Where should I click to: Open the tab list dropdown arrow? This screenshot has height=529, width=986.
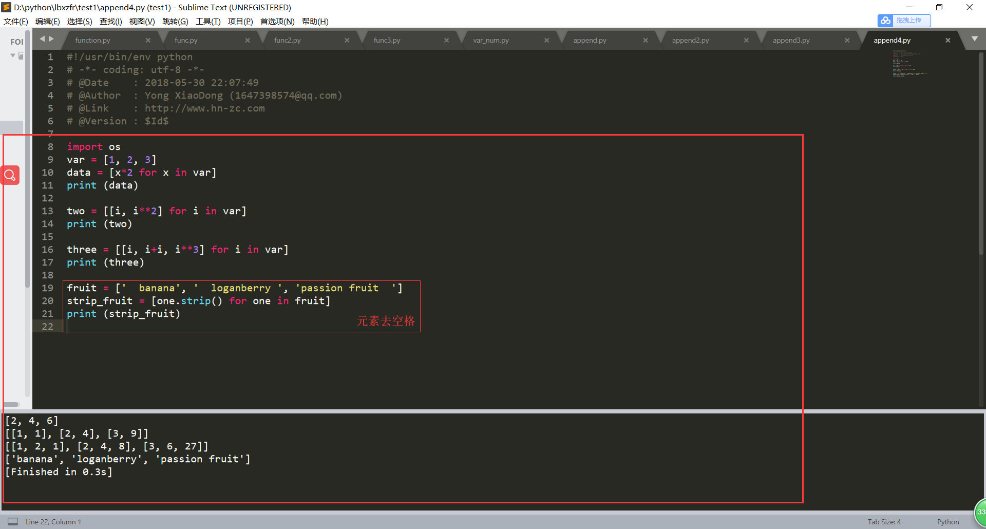974,39
